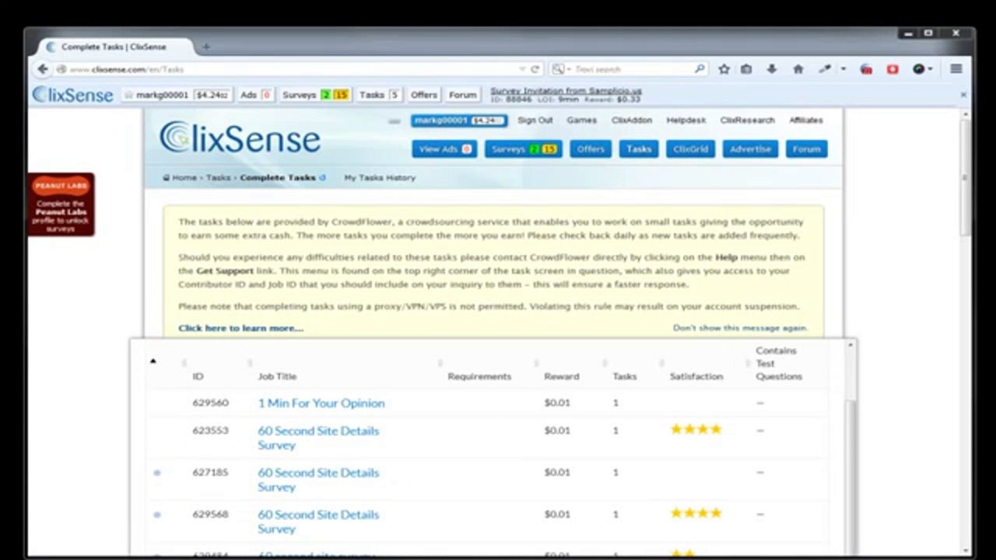Open the ClixAddon link

coord(632,121)
